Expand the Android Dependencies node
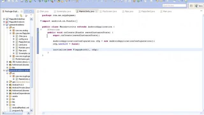This screenshot has height=115, width=204. click(7, 93)
